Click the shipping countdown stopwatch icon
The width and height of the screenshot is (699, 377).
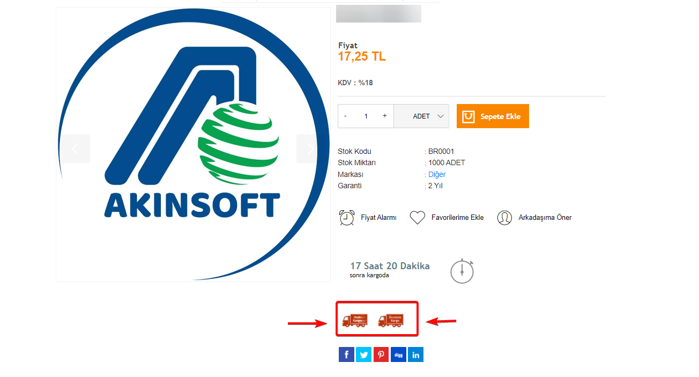pos(462,271)
